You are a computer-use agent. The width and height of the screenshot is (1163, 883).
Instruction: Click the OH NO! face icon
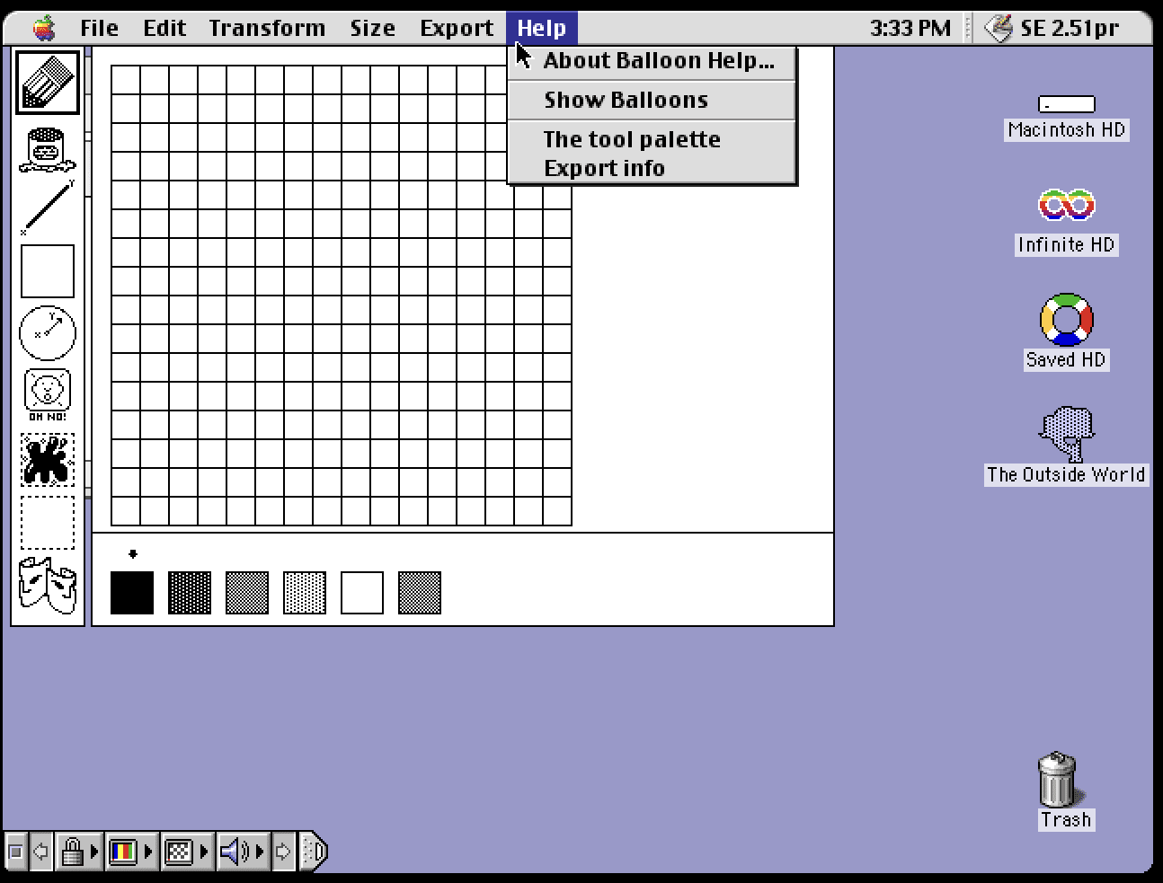pos(48,394)
